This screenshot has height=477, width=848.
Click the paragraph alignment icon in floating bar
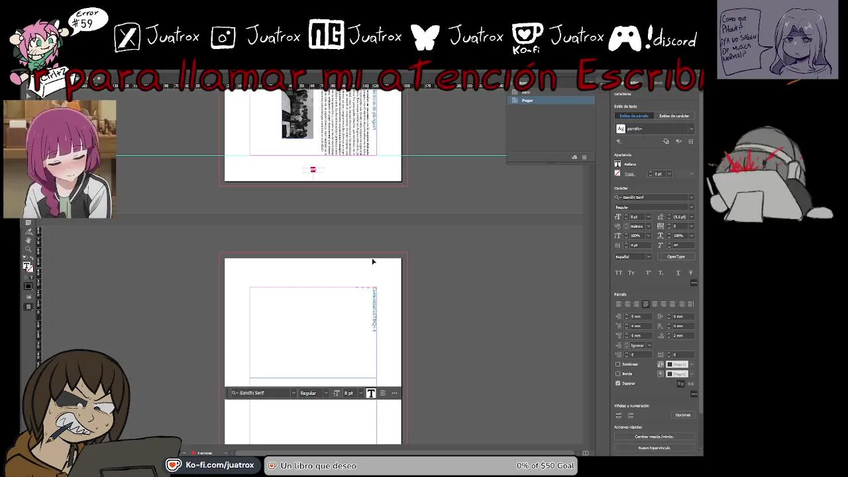(382, 393)
